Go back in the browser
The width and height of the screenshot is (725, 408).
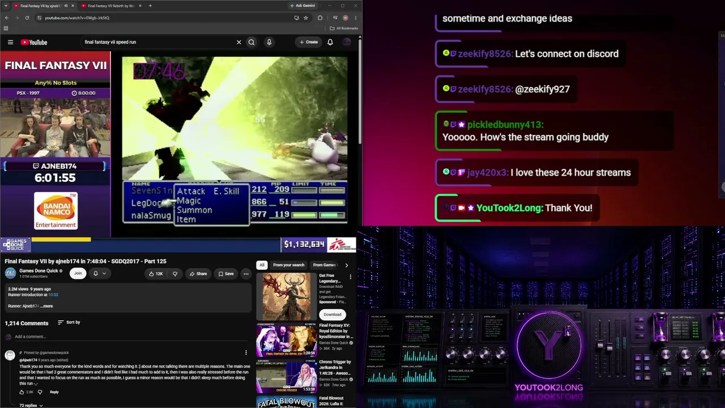7,18
